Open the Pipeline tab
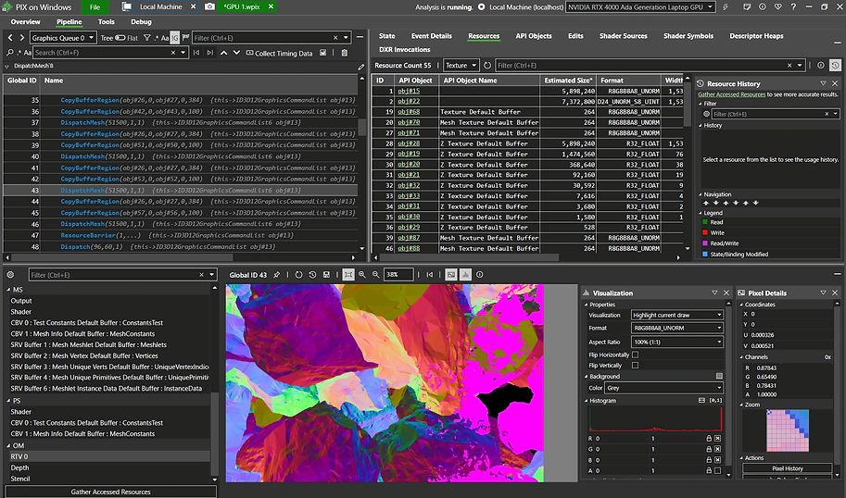This screenshot has height=498, width=846. pos(69,22)
